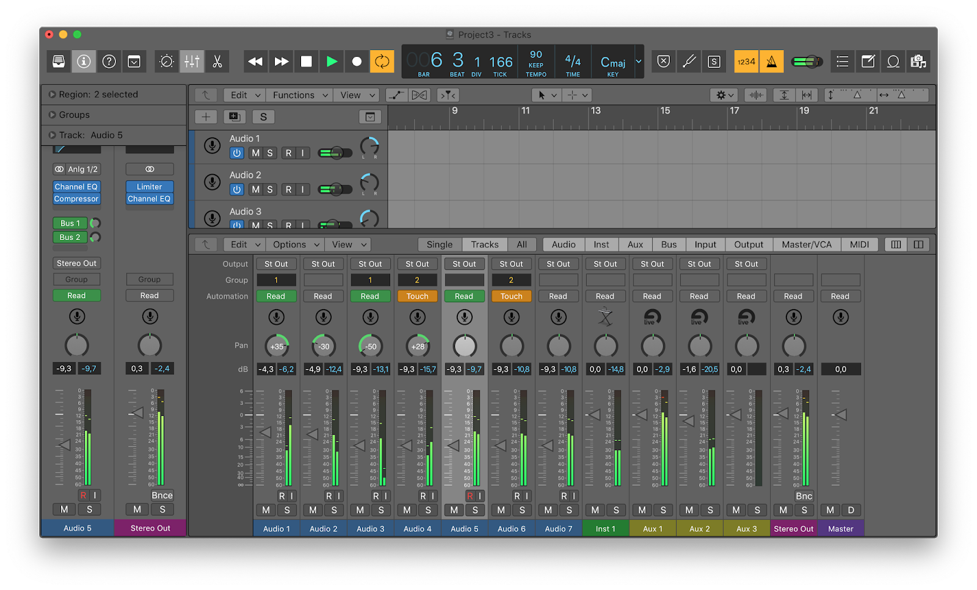Click the Fast Forward transport button
The image size is (977, 590).
coord(281,61)
